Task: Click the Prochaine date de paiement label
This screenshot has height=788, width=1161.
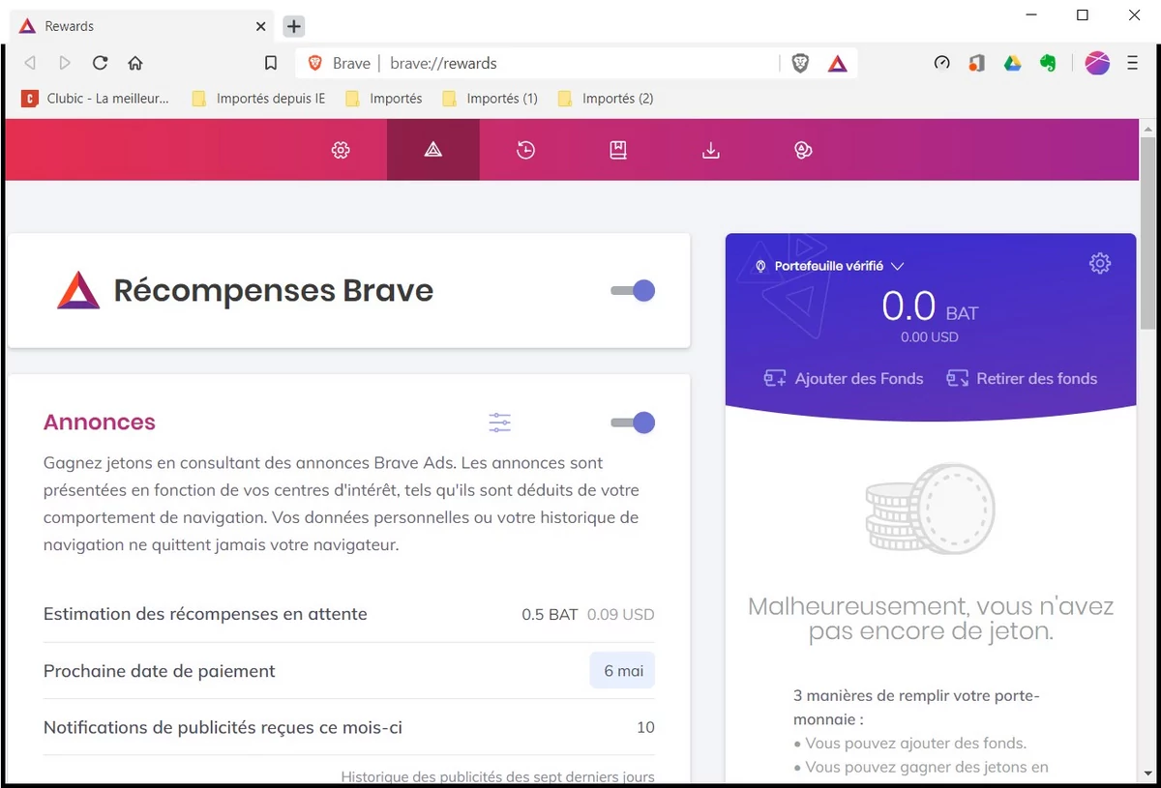Action: point(160,671)
